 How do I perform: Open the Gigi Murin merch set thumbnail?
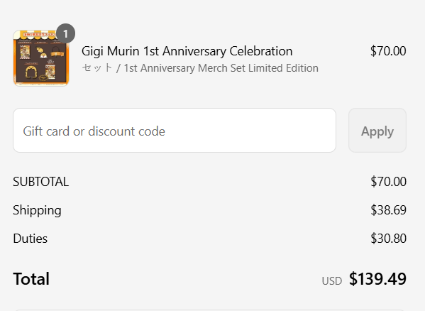[x=41, y=58]
